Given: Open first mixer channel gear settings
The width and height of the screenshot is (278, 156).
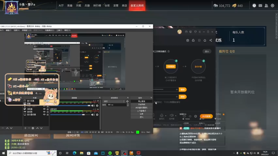Looking at the screenshot, I should pos(97,106).
